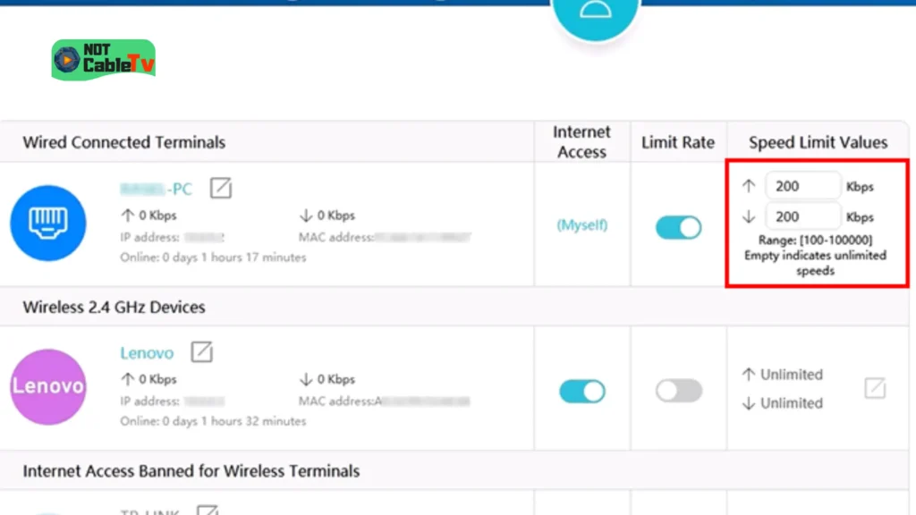Viewport: 916px width, 515px height.
Task: Click the (Myself) label
Action: pyautogui.click(x=581, y=224)
